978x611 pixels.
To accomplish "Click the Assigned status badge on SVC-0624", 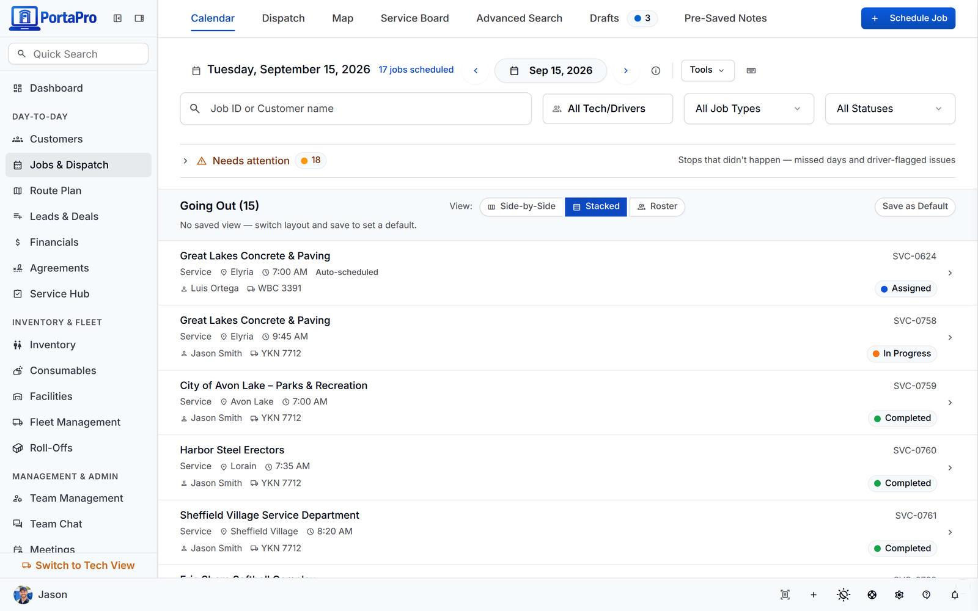I will [x=906, y=288].
